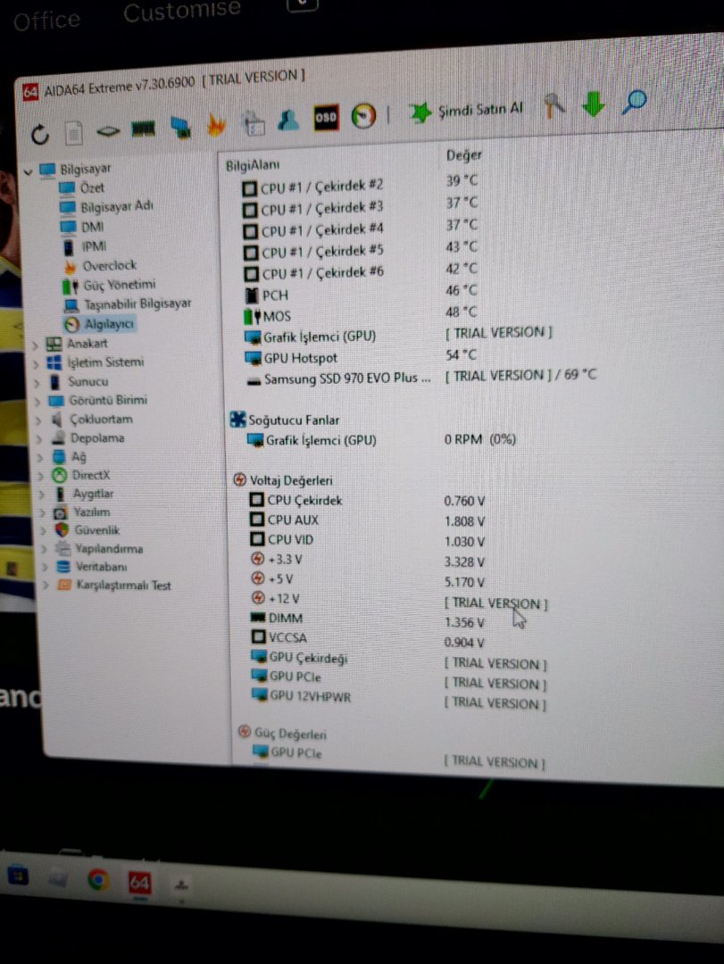724x964 pixels.
Task: Select Güç Yönetimi in the tree
Action: pyautogui.click(x=120, y=285)
